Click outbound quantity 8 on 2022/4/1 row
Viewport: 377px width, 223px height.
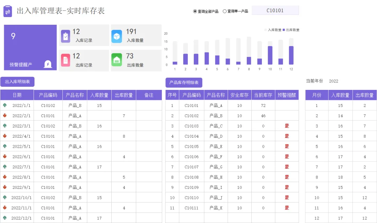[x=124, y=136]
